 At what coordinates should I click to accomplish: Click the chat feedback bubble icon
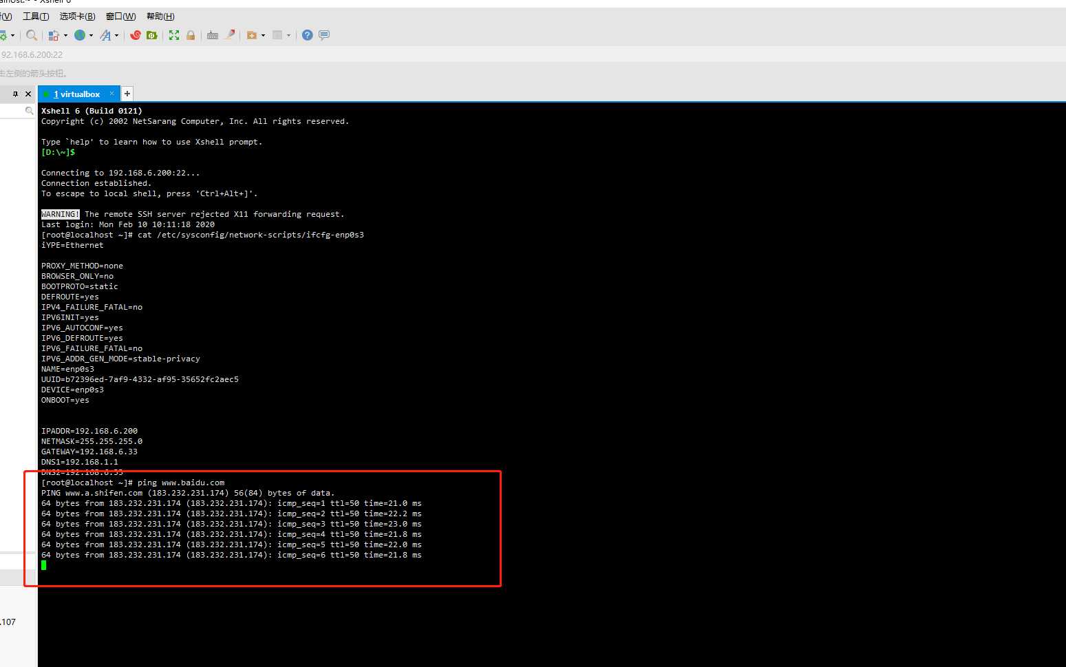point(324,35)
